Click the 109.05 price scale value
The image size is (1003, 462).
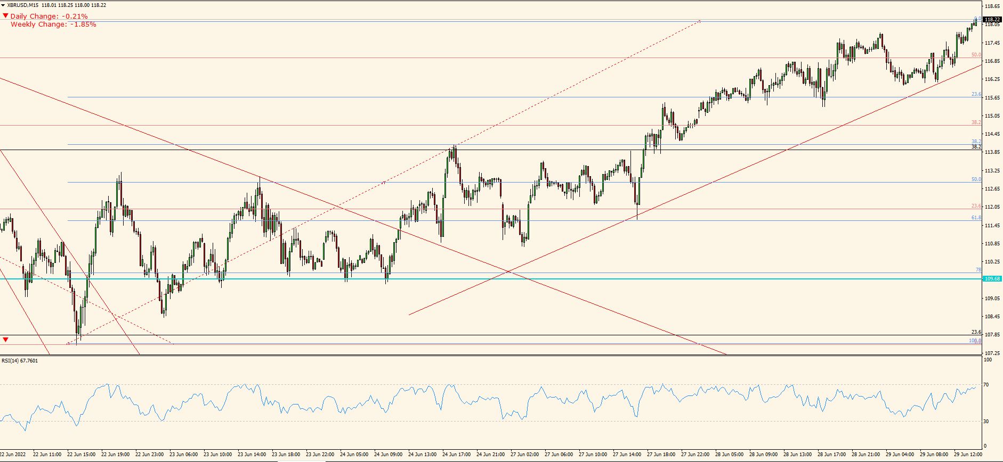[992, 299]
